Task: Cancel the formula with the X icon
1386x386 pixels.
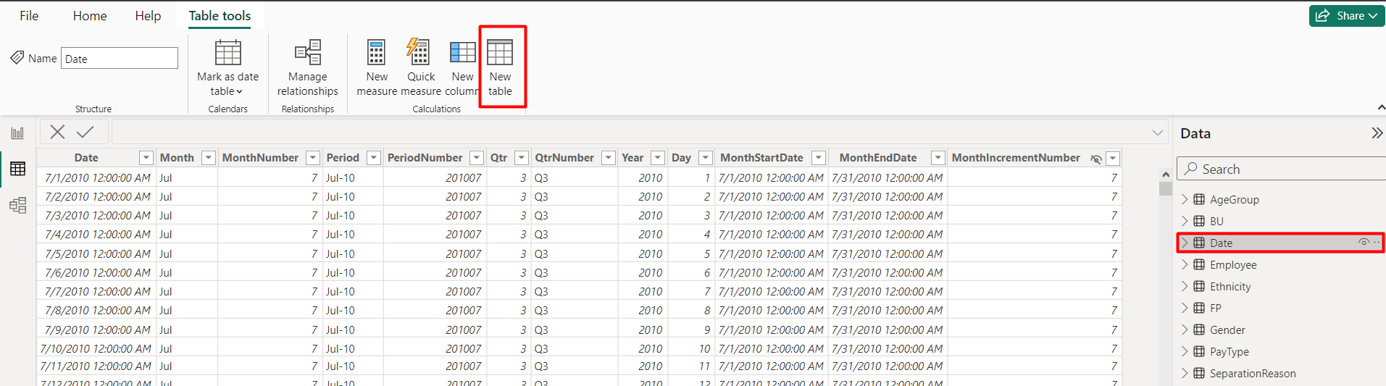Action: coord(57,132)
